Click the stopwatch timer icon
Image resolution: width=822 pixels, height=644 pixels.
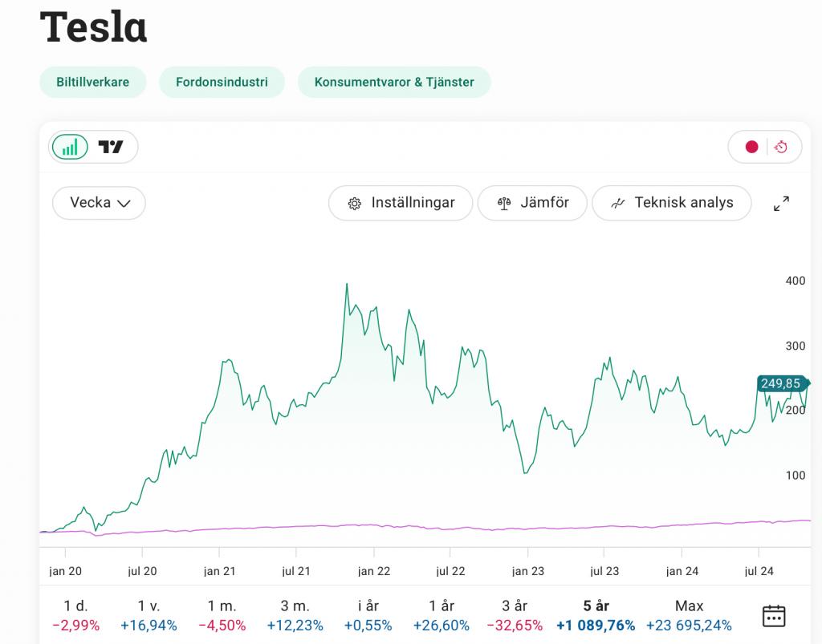click(781, 147)
